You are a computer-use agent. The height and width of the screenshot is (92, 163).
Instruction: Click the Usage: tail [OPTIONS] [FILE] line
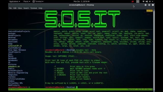(61, 56)
